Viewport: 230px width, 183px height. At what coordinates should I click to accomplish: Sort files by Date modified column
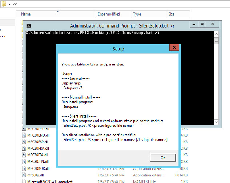pyautogui.click(x=109, y=14)
